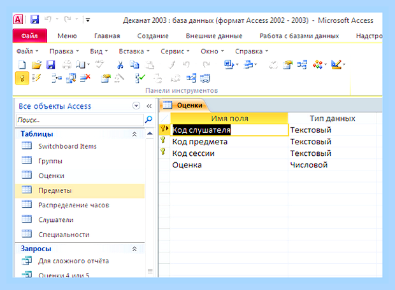Click the Print Preview icon
This screenshot has height=290, width=395.
click(81, 65)
